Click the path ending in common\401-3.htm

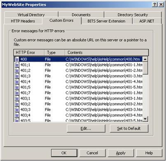[104, 76]
